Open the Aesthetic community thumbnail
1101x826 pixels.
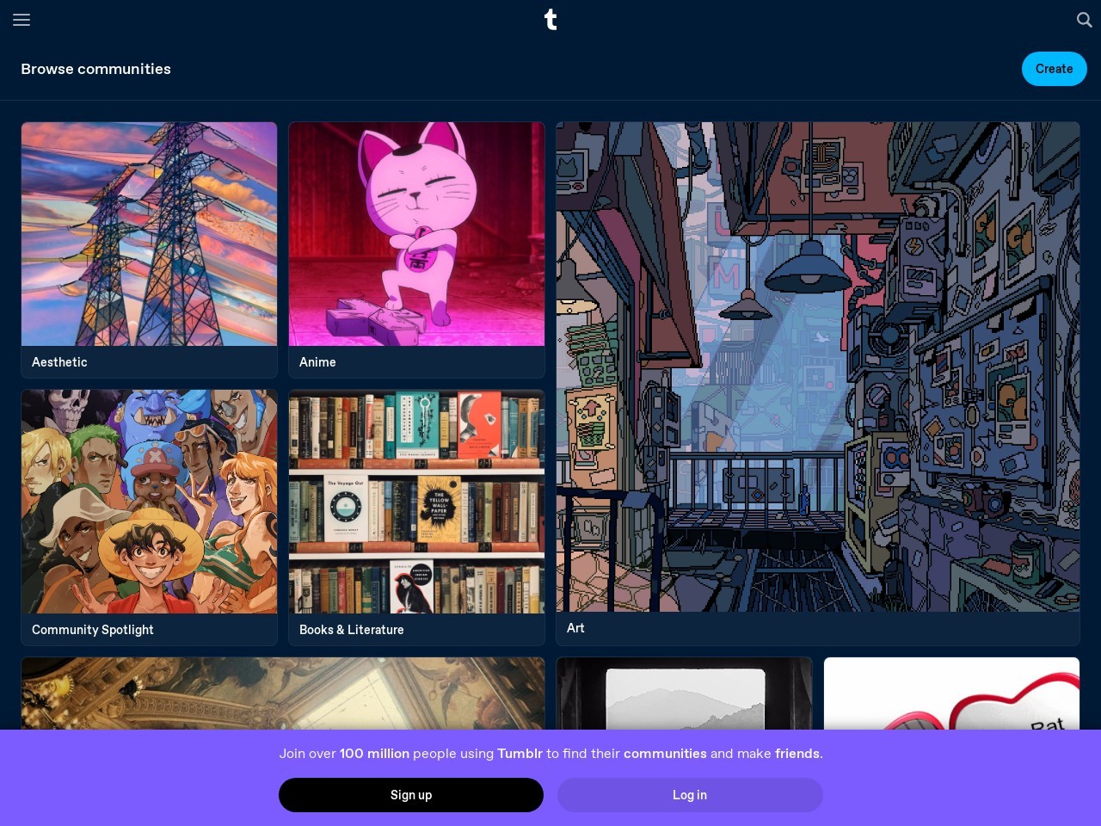coord(150,234)
